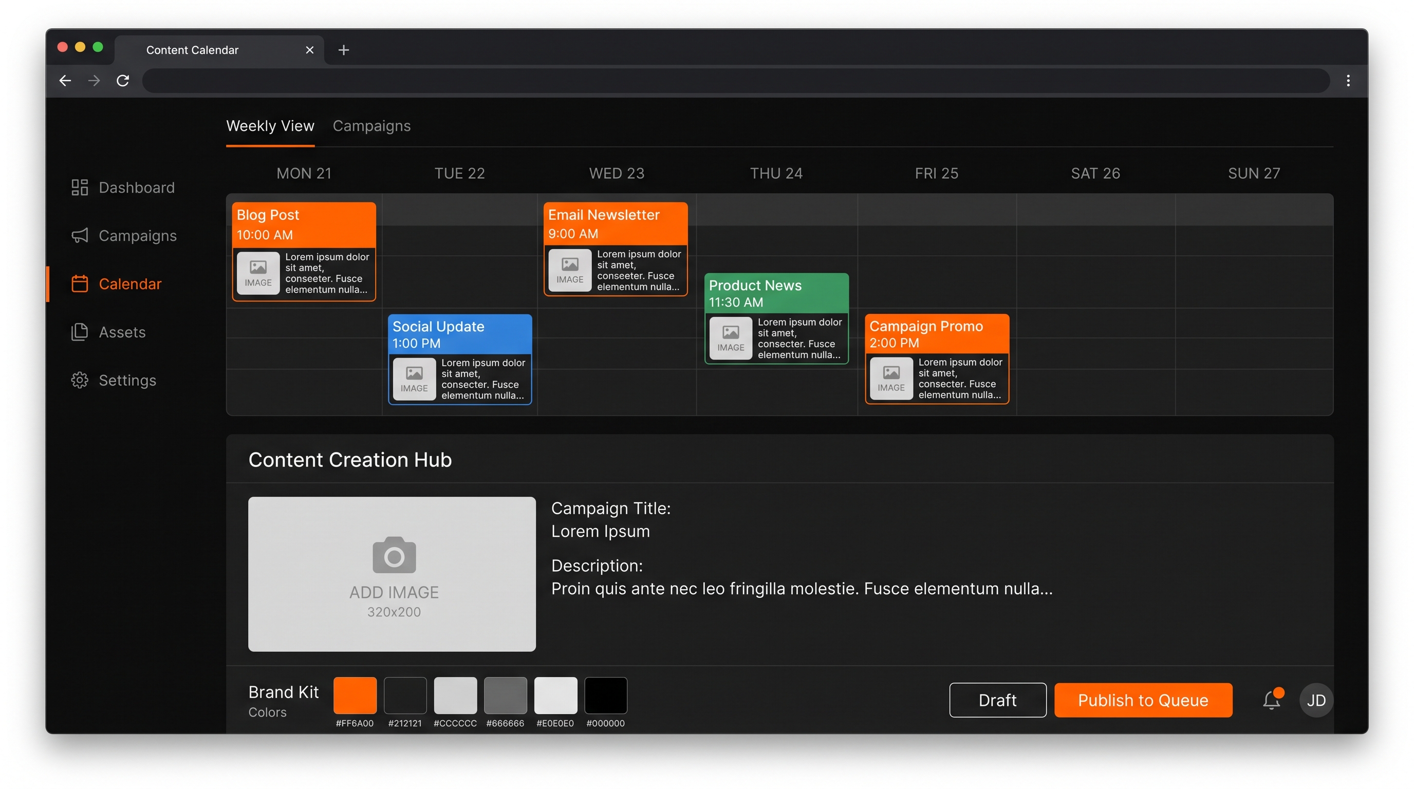Viewport: 1414px width, 789px height.
Task: Click the ADD IMAGE 320x200 upload area
Action: coord(392,574)
